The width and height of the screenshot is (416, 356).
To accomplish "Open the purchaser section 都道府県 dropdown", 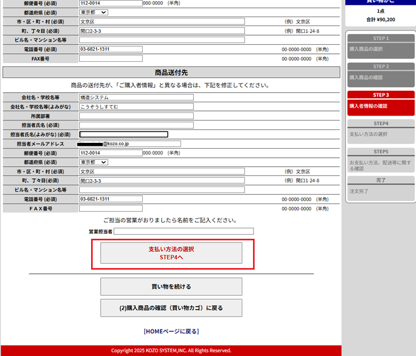I will click(93, 12).
